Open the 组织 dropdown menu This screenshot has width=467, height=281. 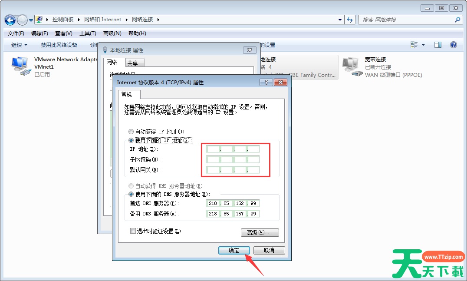coord(18,45)
